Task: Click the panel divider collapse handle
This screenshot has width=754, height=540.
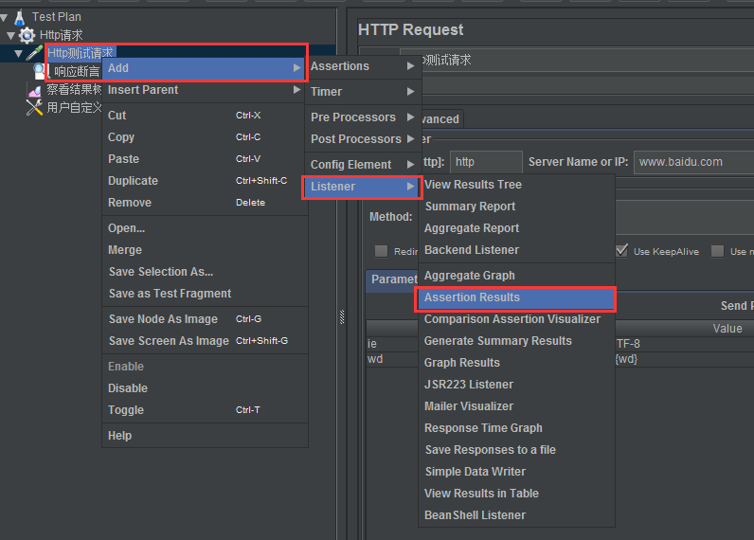Action: tap(342, 316)
